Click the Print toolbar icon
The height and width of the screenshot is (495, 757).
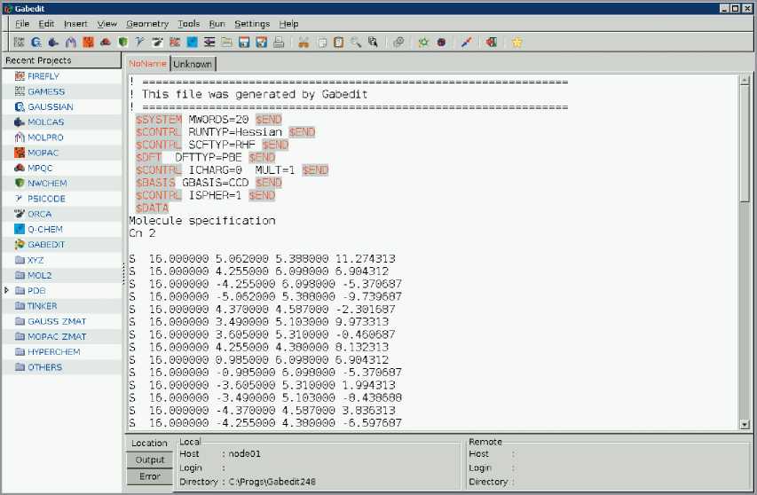279,43
